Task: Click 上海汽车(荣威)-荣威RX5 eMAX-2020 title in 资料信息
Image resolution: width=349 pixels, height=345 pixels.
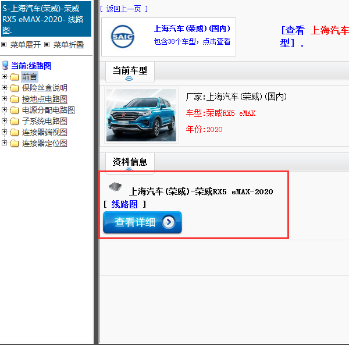Action: tap(201, 191)
